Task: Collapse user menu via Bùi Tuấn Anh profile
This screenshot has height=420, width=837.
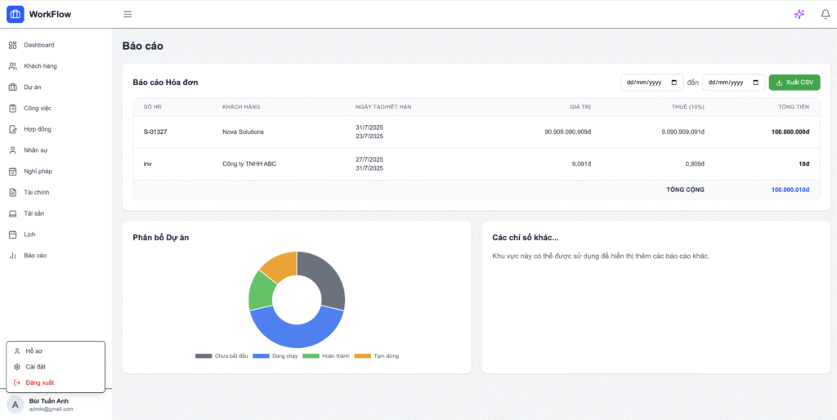Action: (49, 404)
